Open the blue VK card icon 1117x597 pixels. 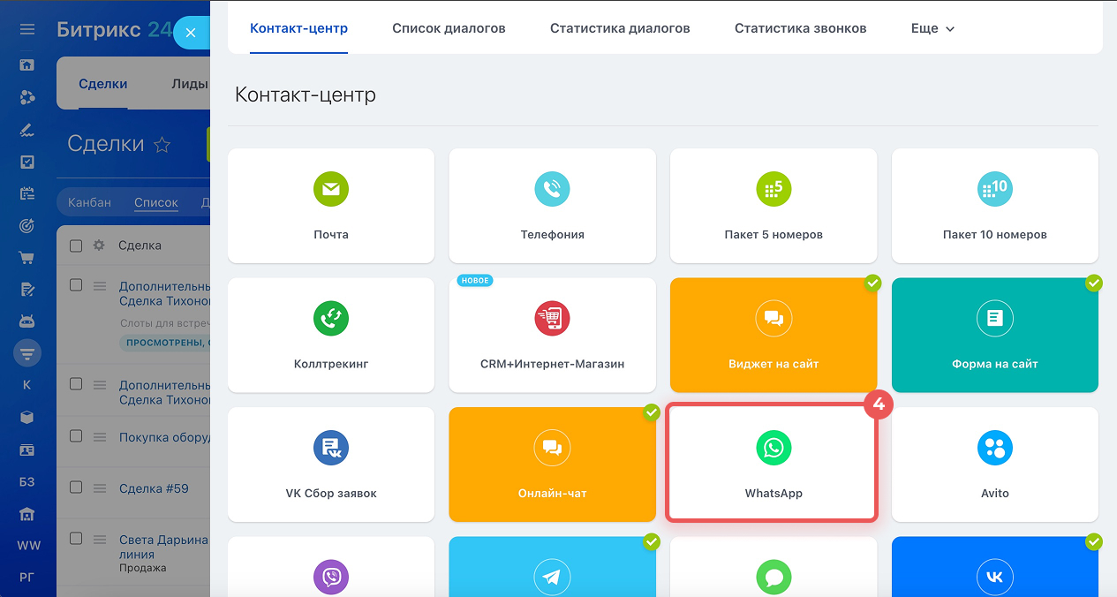click(995, 578)
